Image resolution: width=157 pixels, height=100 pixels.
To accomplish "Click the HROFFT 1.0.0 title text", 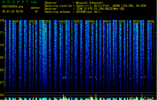I will pos(19,2).
